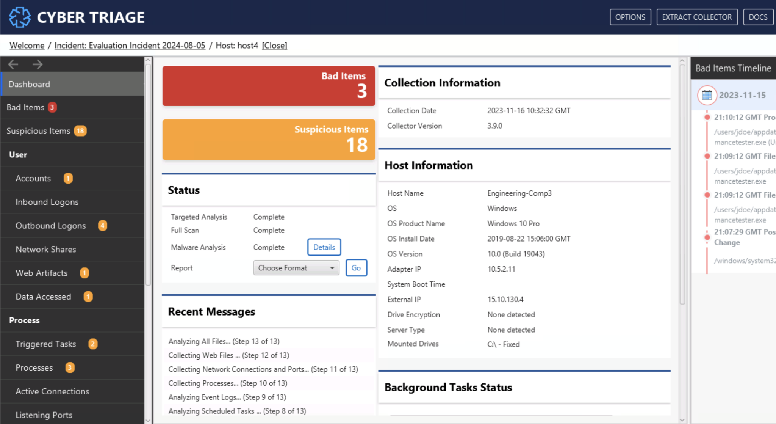Viewport: 776px width, 424px height.
Task: Open Incident: Evaluation Incident 2024-08-05
Action: (x=130, y=45)
